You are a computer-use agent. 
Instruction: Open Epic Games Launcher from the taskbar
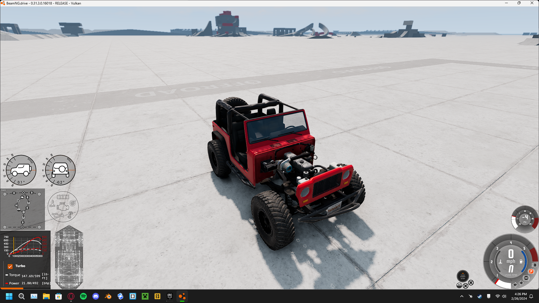pos(170,296)
